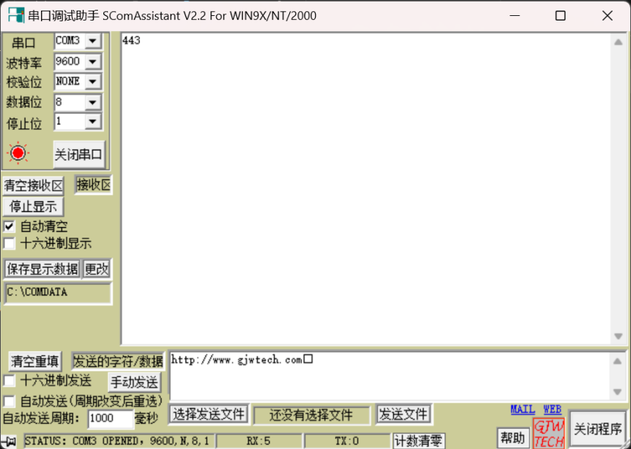631x449 pixels.
Task: Click send box scrollbar up arrow
Action: click(x=617, y=361)
